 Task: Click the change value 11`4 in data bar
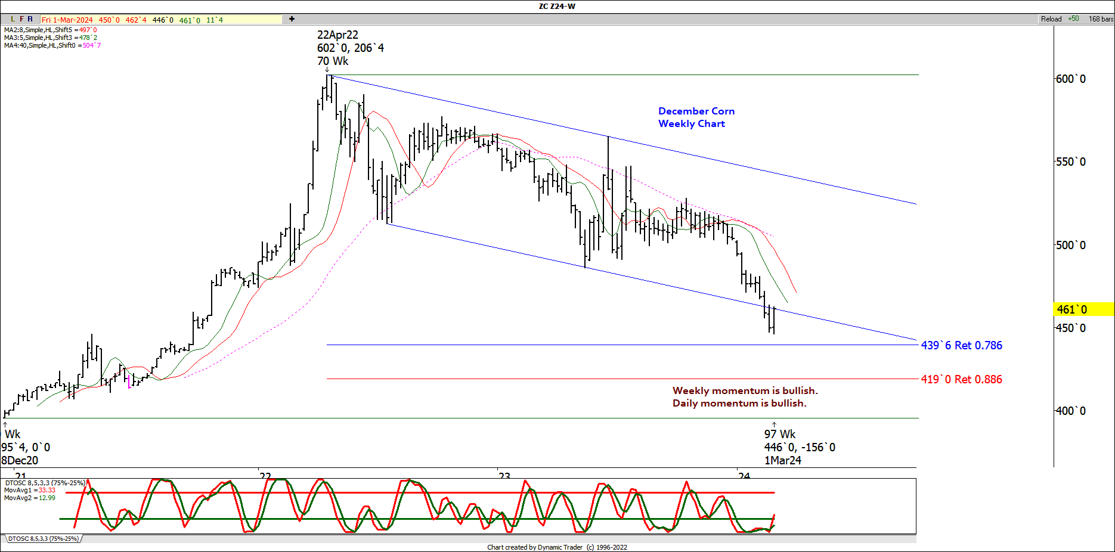click(215, 20)
